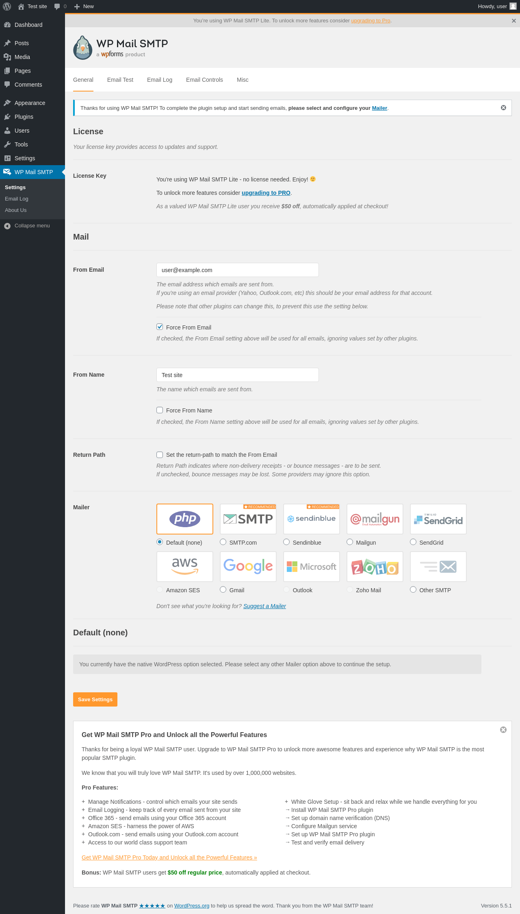Screen dimensions: 520x914
Task: Check the return-path match checkbox
Action: (160, 455)
